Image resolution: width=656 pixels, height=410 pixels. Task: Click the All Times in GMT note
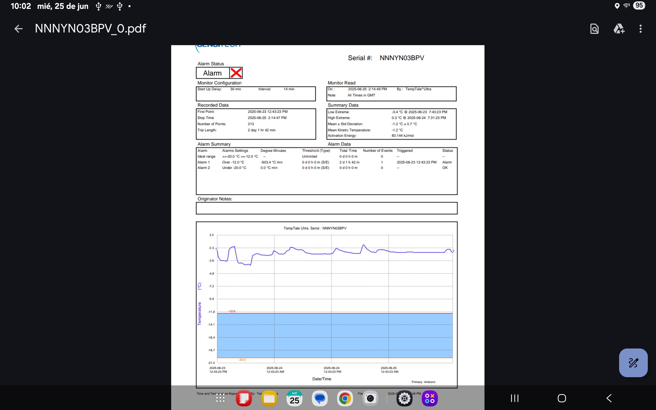click(x=361, y=95)
